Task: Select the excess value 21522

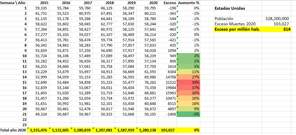Action: pos(167,82)
